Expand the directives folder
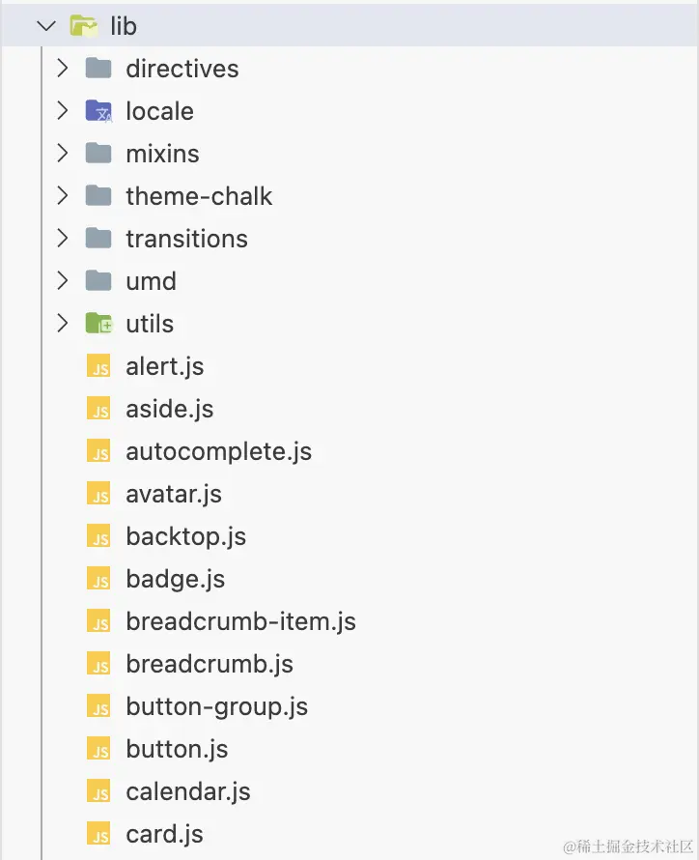Viewport: 699px width, 860px height. pos(63,70)
